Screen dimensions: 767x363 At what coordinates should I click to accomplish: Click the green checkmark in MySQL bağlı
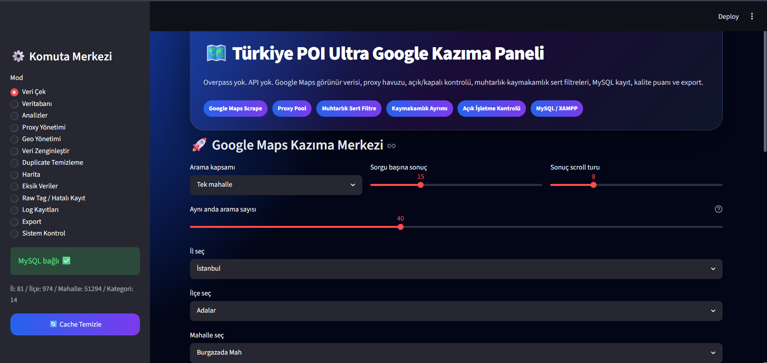coord(66,261)
